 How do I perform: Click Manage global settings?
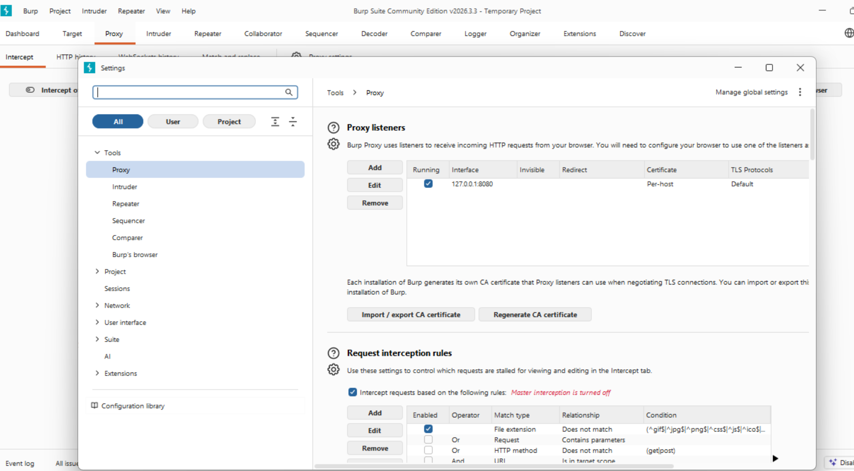[751, 92]
